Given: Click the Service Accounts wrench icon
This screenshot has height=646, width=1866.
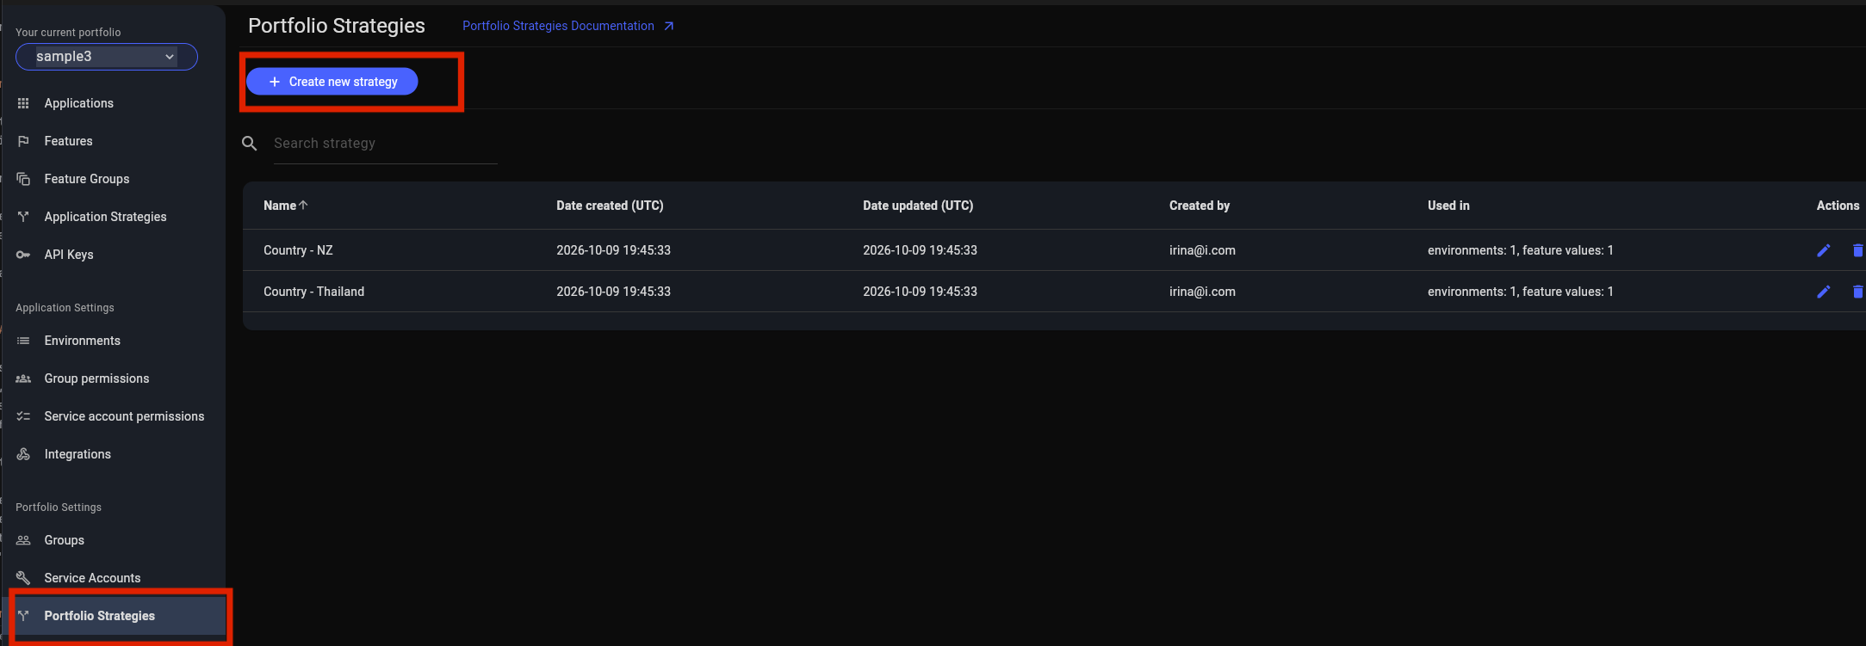Looking at the screenshot, I should [x=23, y=578].
